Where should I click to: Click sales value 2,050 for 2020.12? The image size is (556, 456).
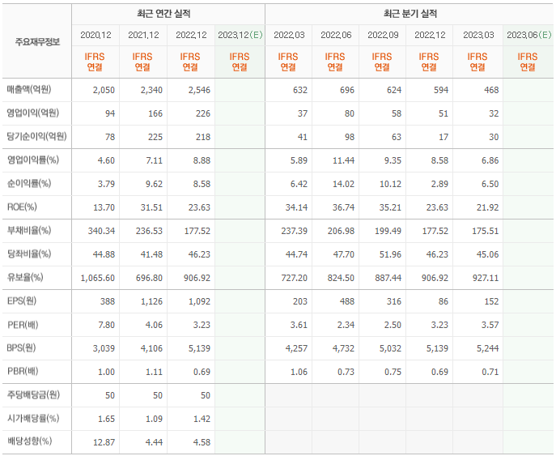click(104, 90)
